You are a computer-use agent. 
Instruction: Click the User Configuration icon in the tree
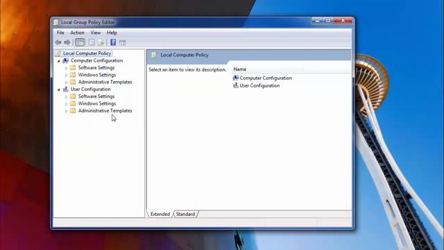(x=66, y=90)
